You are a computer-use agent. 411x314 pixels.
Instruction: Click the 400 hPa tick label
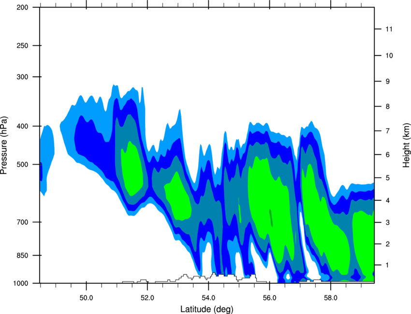point(22,126)
